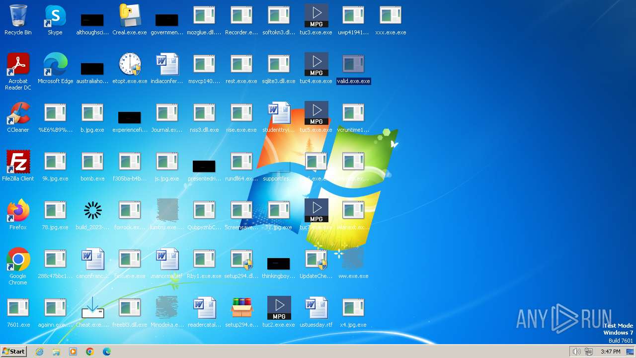Select the uwp41941... file icon
The width and height of the screenshot is (636, 358).
tap(353, 15)
